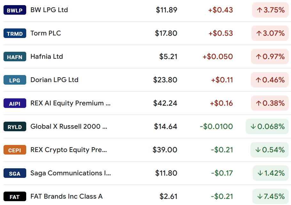Click the 3.75% gain pill
This screenshot has width=291, height=205.
pyautogui.click(x=271, y=10)
